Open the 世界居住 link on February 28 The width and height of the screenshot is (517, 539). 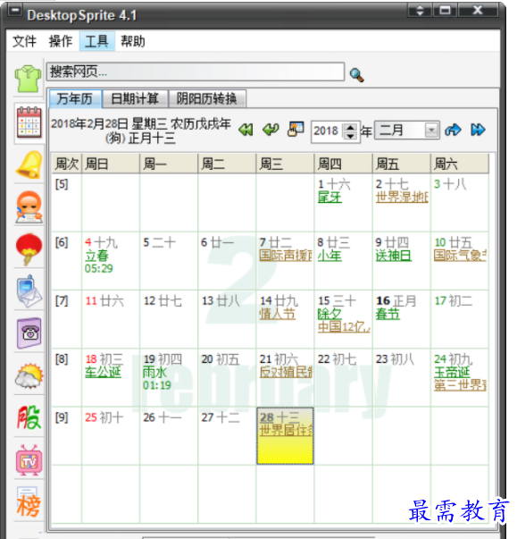tap(286, 430)
